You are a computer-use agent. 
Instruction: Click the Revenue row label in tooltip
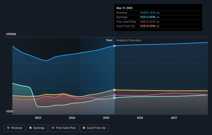point(122,13)
